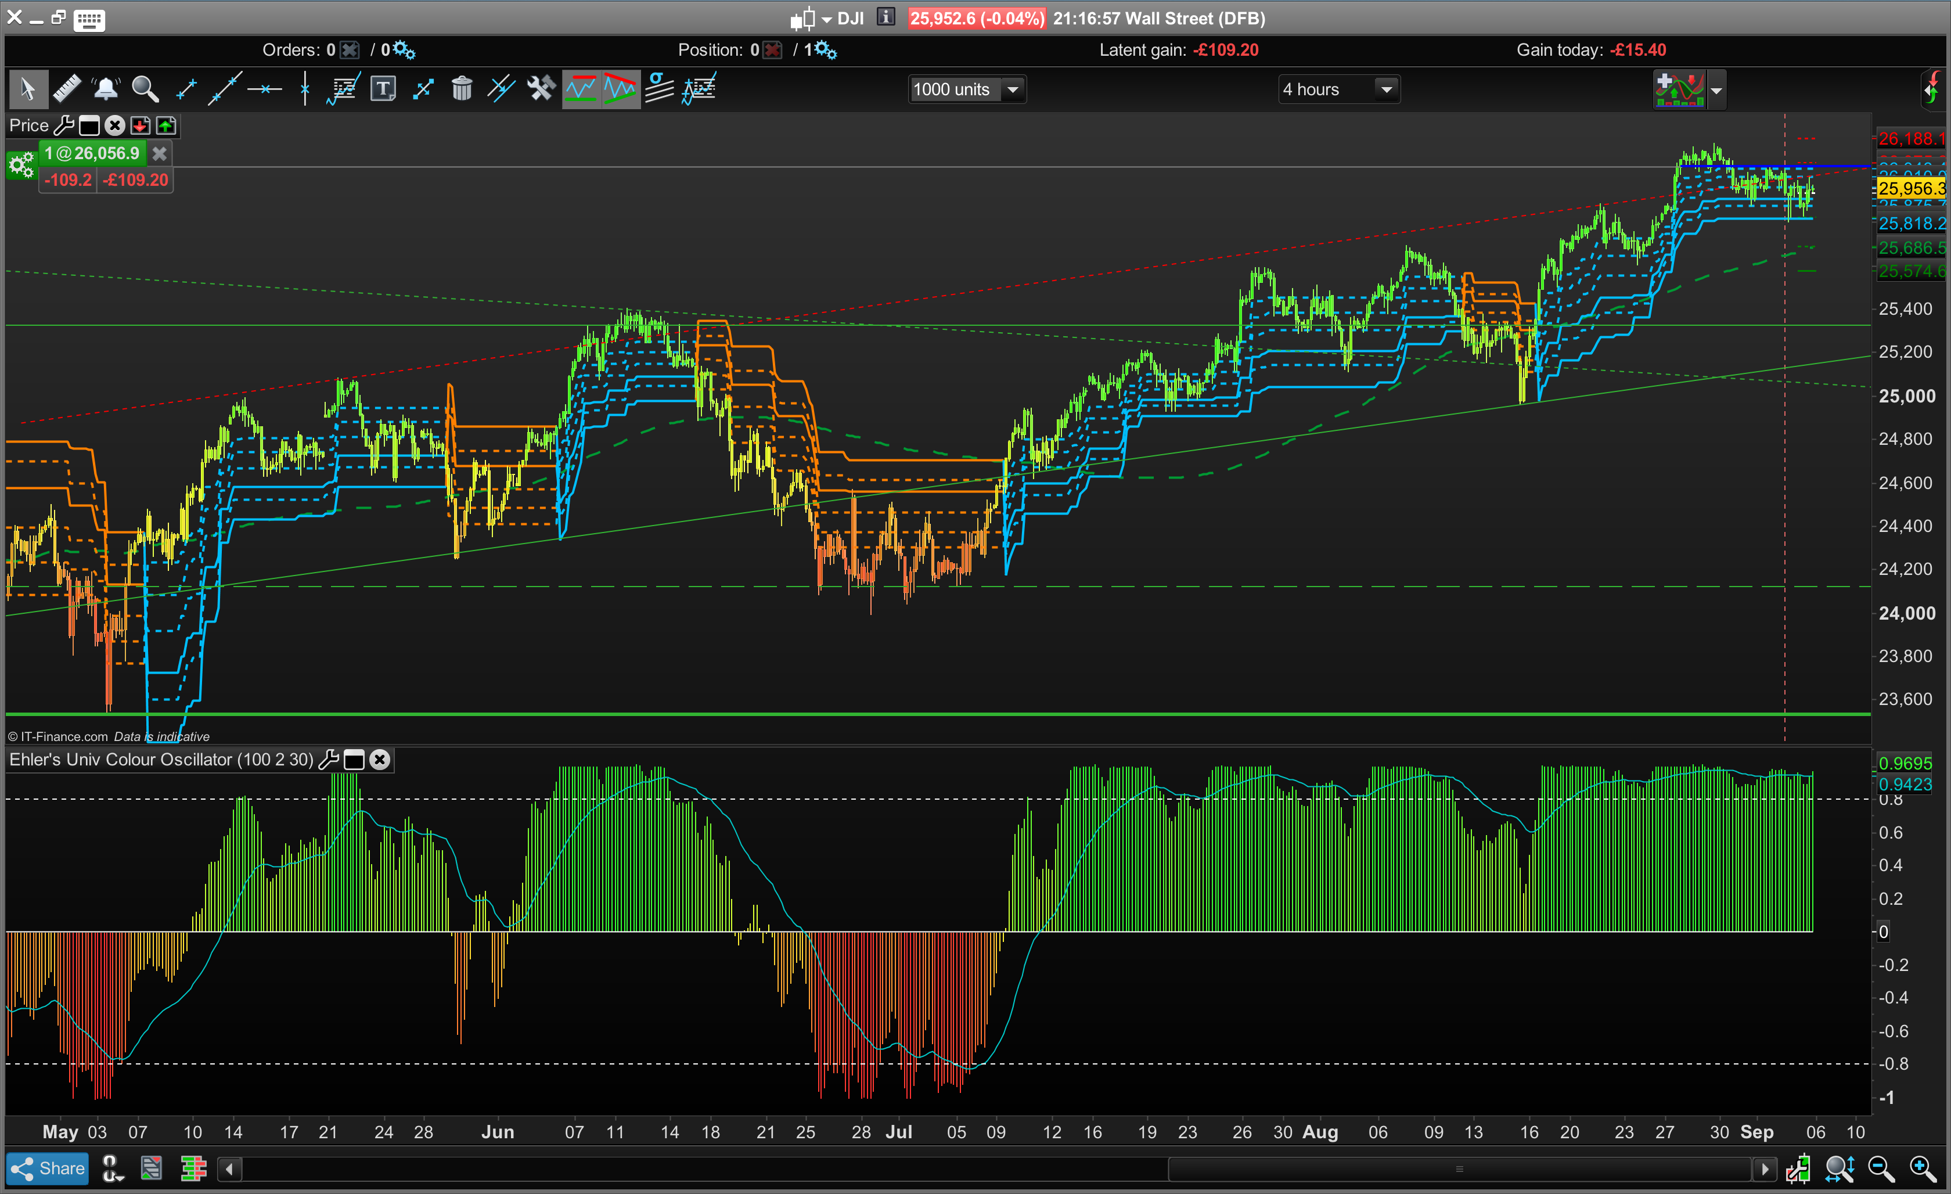Select the standard deviation channel tool
The height and width of the screenshot is (1194, 1951).
pos(659,89)
